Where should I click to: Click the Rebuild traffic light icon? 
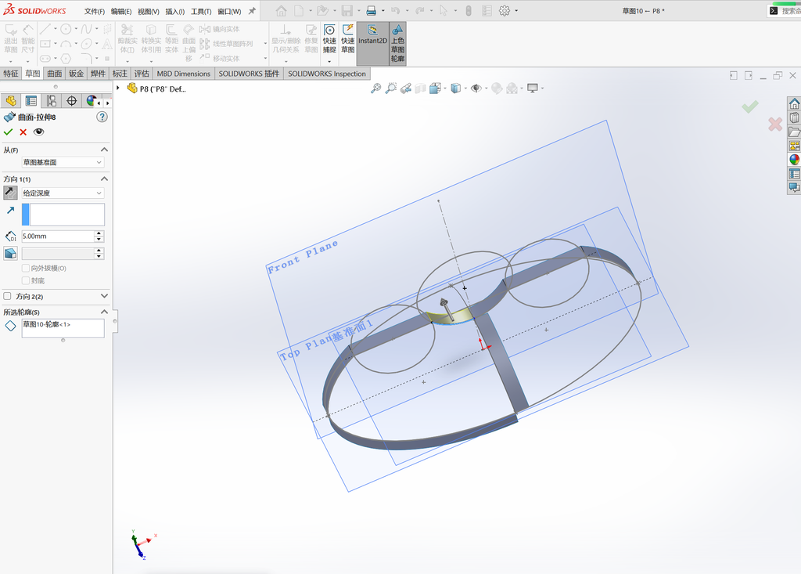pos(469,11)
